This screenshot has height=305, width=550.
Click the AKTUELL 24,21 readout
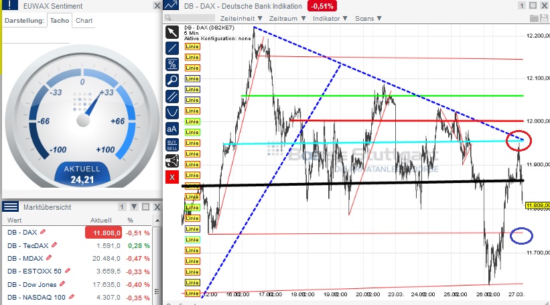coord(82,174)
